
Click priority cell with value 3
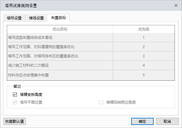(x=144, y=56)
